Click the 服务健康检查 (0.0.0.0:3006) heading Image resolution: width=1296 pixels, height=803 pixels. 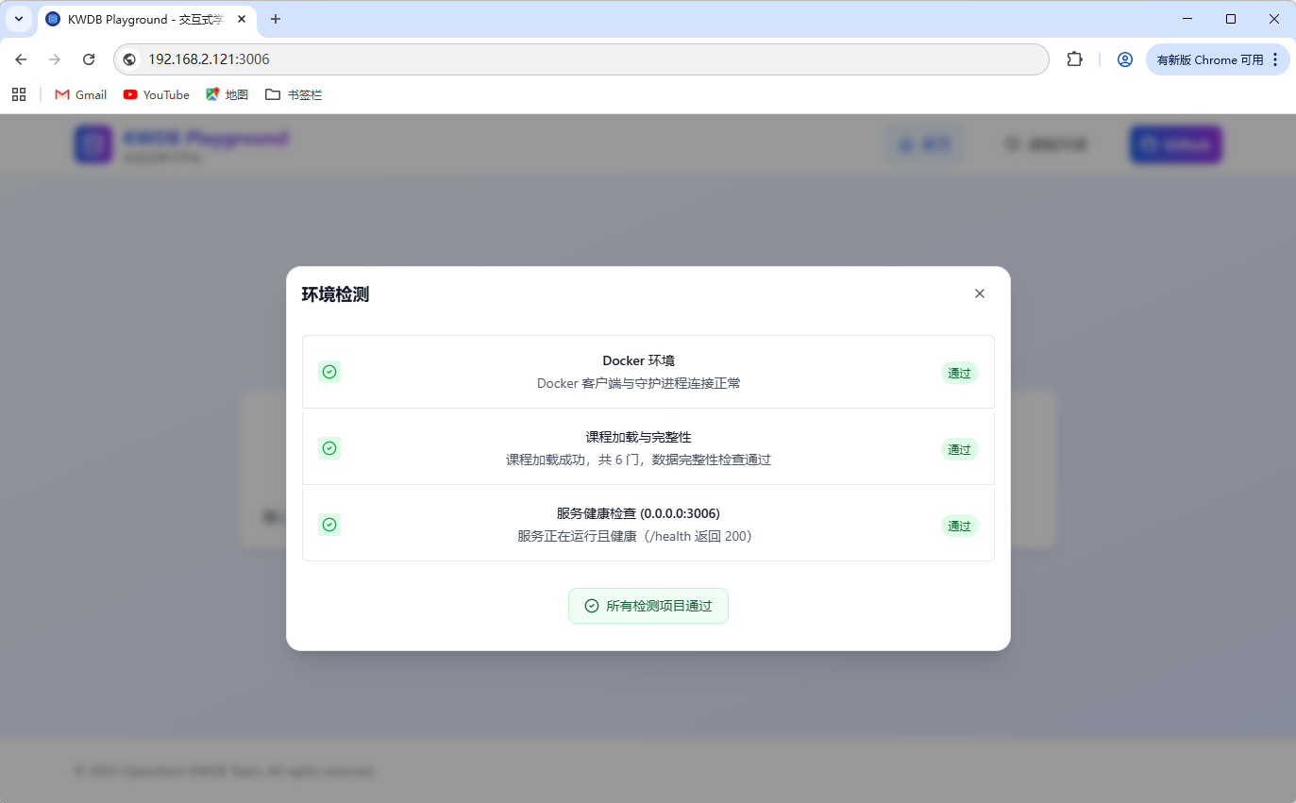pos(639,513)
